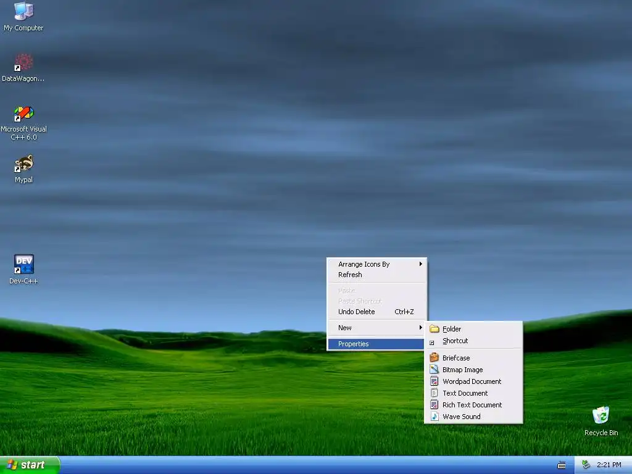Create a new Rich Text Document
The image size is (632, 474).
click(x=473, y=405)
